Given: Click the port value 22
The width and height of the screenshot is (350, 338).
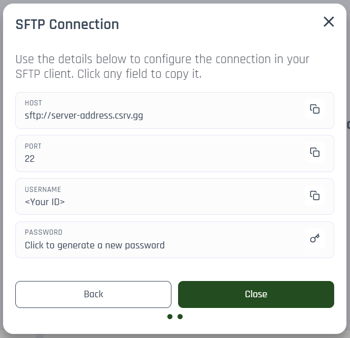Looking at the screenshot, I should 30,159.
